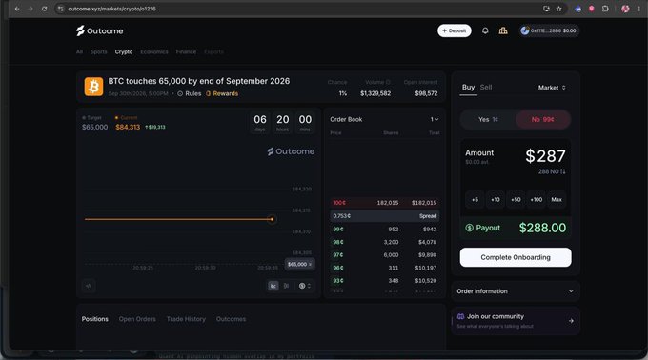Viewport: 648px width, 360px height.
Task: Switch to the Positions tab
Action: coord(94,319)
